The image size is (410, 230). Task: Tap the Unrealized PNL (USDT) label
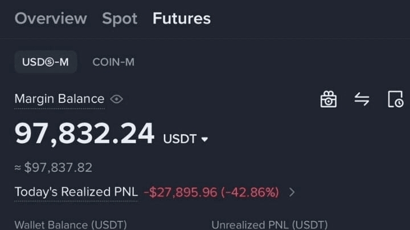pos(269,225)
